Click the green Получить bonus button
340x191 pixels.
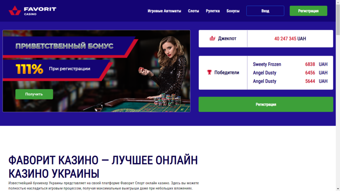34,94
